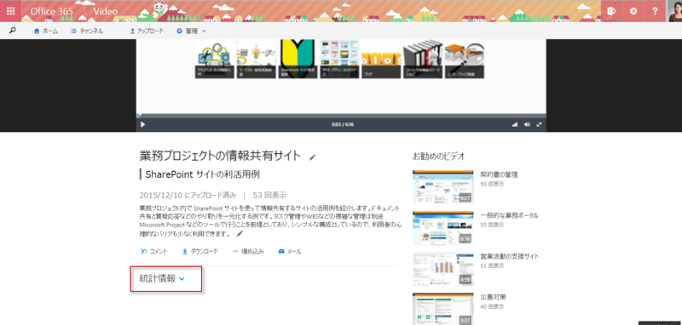
Task: Click コメント Yammer comment link
Action: click(154, 251)
